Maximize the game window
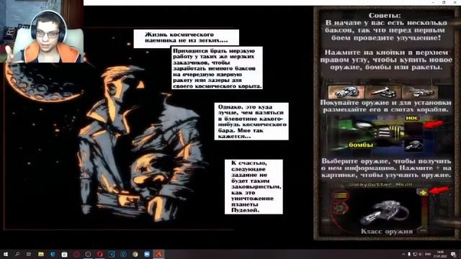461x259 pixels. [x=444, y=2]
